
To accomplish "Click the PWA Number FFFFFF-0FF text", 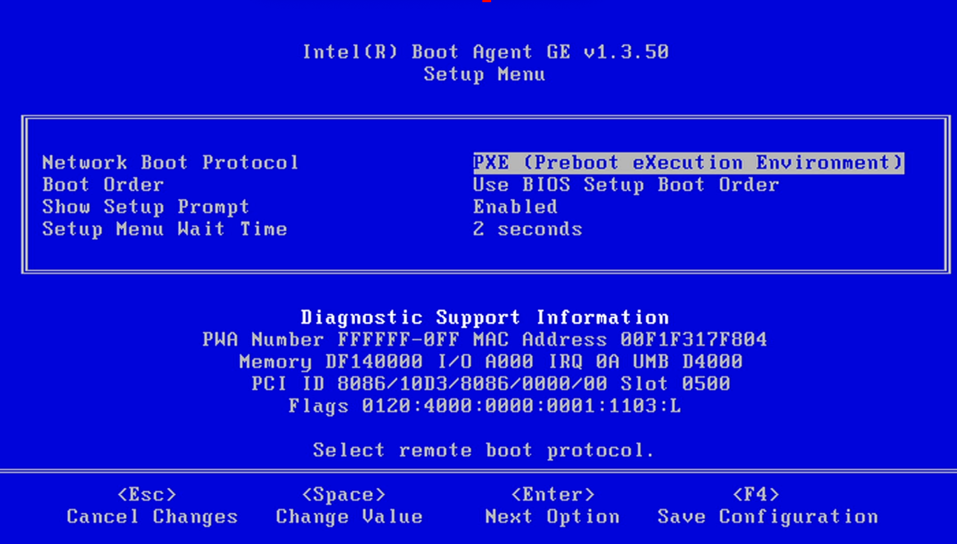I will (x=331, y=339).
